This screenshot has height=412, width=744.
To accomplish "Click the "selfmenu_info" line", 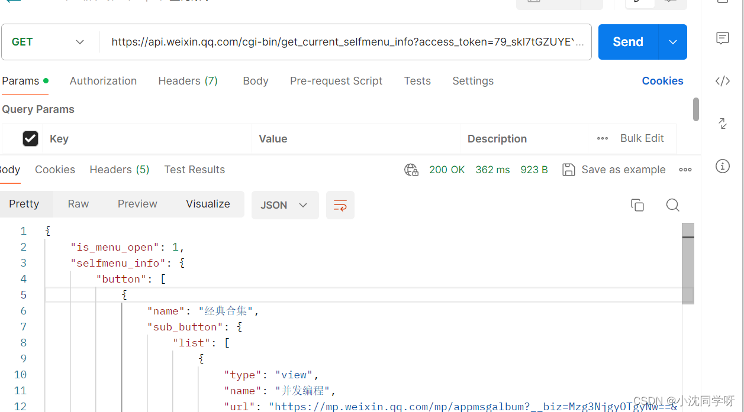I will point(128,263).
